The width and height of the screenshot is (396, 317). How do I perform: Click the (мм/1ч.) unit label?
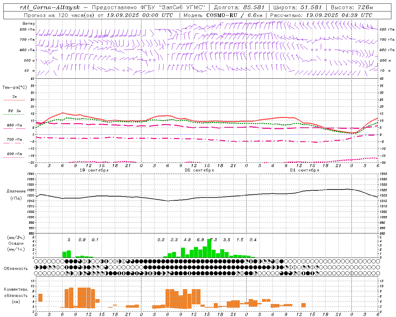tap(16, 249)
